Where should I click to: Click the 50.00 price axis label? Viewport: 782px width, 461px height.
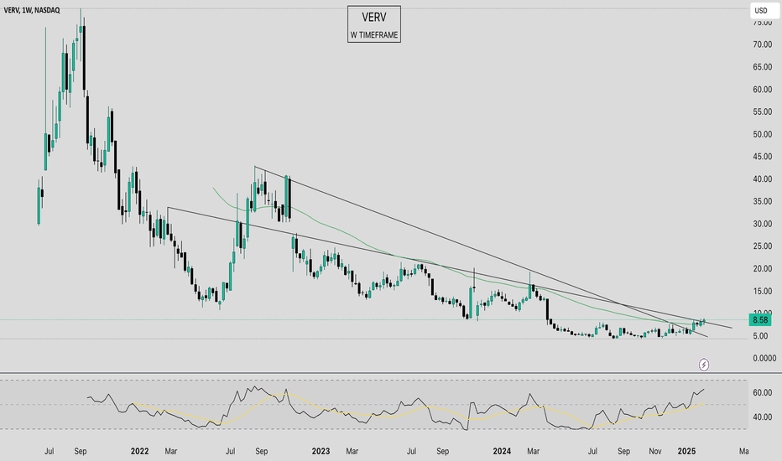(x=763, y=134)
